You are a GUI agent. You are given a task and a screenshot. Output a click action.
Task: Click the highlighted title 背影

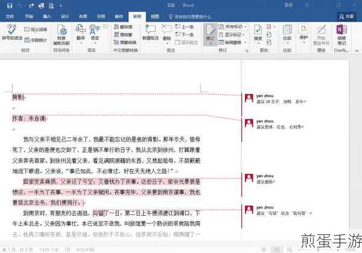(x=19, y=98)
